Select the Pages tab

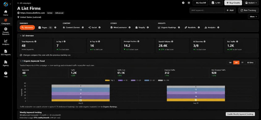pyautogui.click(x=45, y=28)
